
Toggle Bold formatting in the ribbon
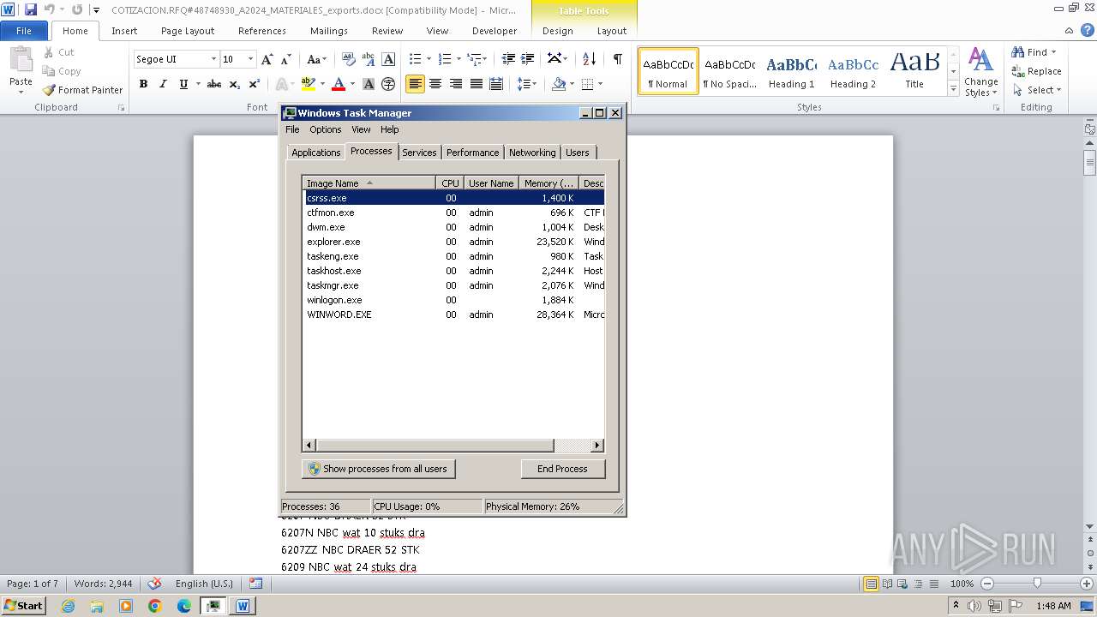[143, 84]
